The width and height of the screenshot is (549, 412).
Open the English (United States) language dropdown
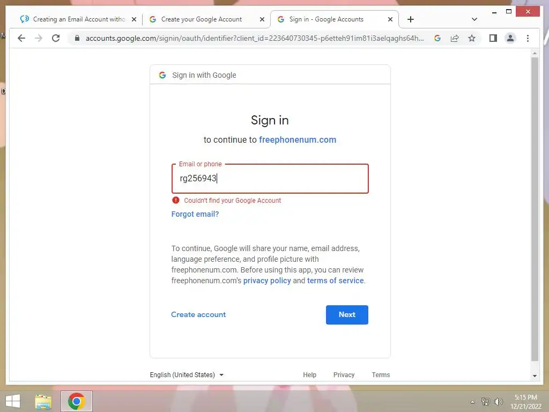187,375
